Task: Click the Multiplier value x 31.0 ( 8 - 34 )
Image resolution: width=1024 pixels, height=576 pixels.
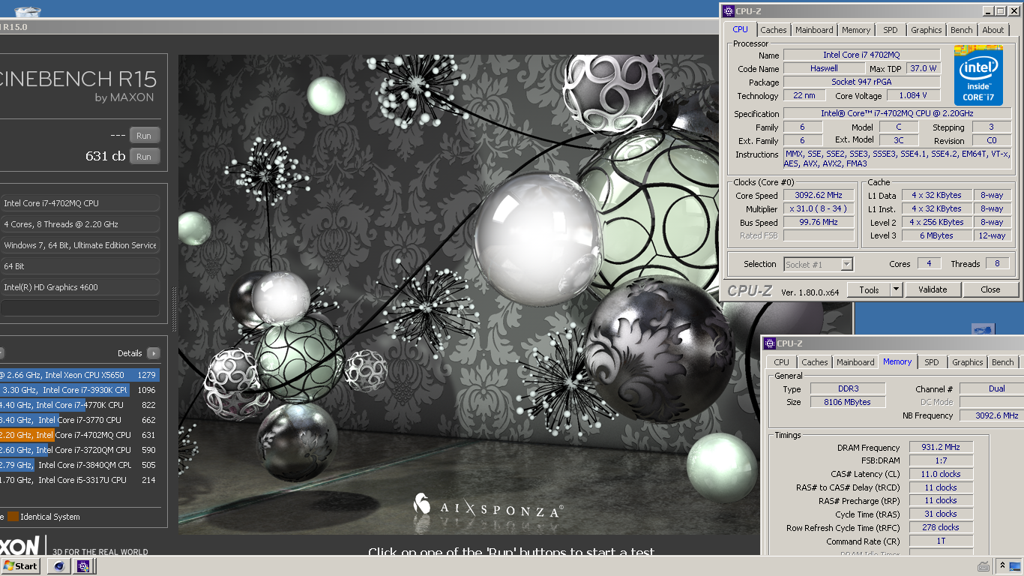Action: pyautogui.click(x=819, y=208)
